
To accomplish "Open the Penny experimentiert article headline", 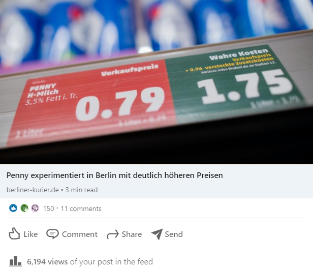I will click(x=115, y=175).
